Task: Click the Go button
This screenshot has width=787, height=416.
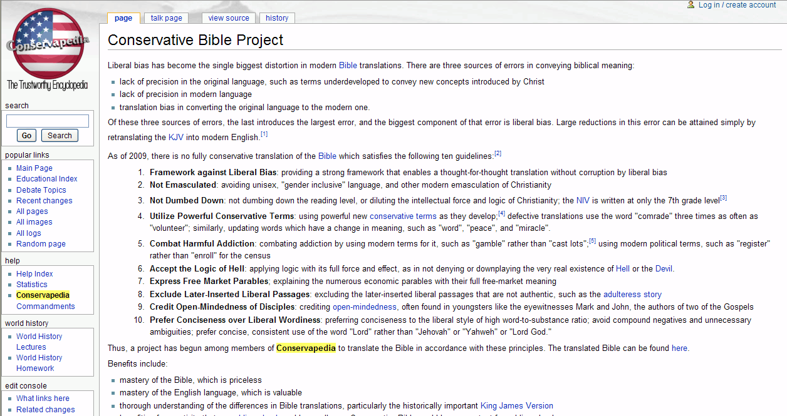Action: click(27, 136)
